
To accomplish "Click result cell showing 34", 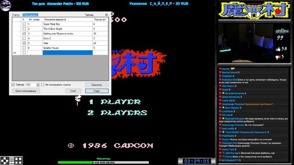I will [100, 33].
